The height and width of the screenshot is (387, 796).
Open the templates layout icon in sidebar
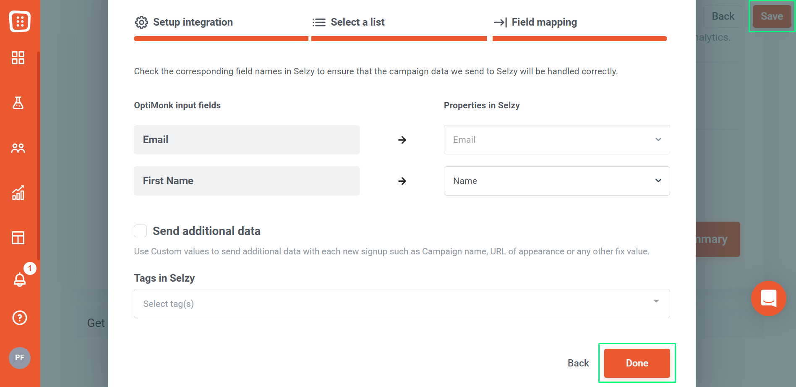tap(18, 238)
